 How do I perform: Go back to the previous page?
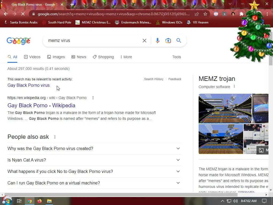[x=6, y=14]
